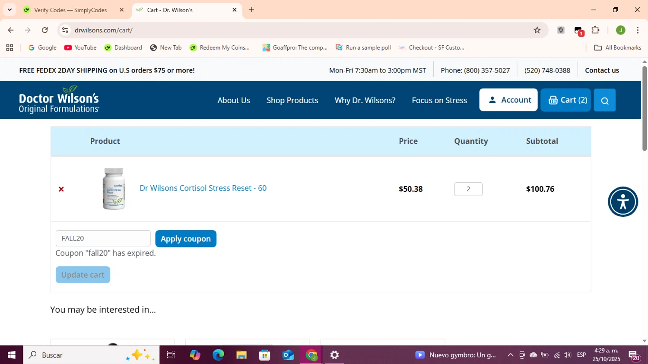Image resolution: width=648 pixels, height=364 pixels.
Task: Open the notification center with 20 badge
Action: pyautogui.click(x=635, y=356)
